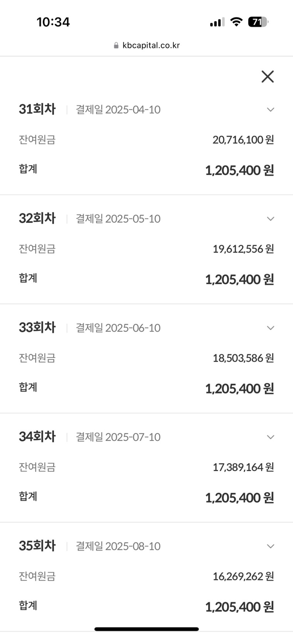Tap the battery indicator showing 71
Viewport: 293px width, 637px height.
(258, 22)
